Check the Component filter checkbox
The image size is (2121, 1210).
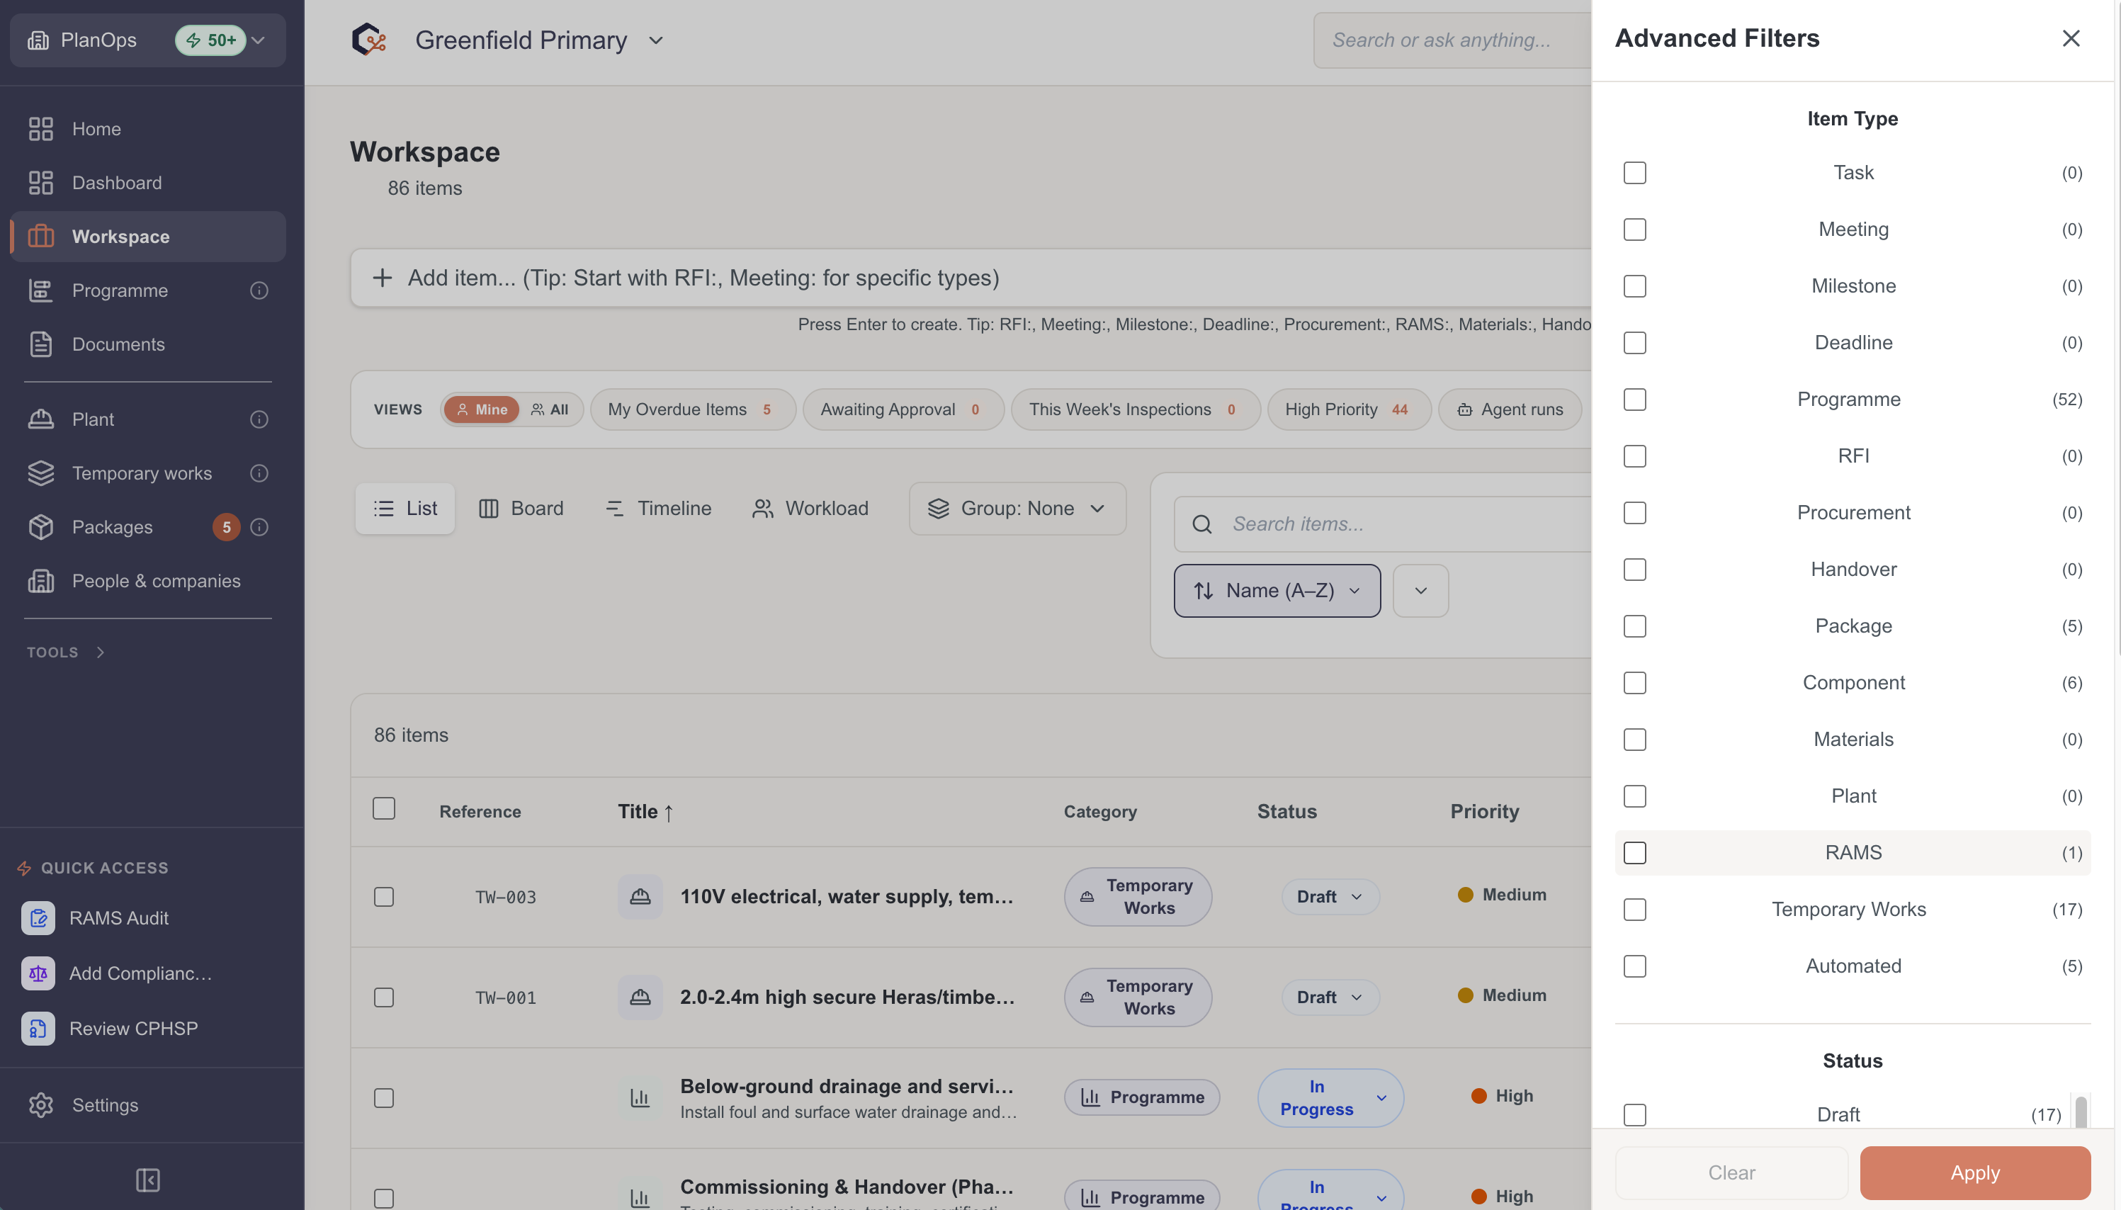coord(1635,682)
